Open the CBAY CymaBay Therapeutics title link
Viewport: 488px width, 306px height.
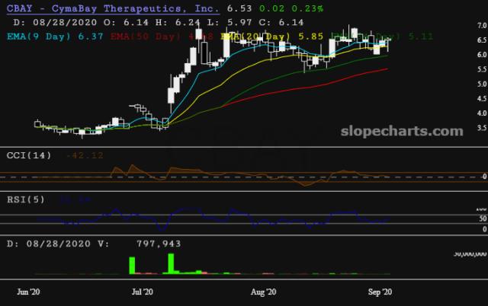tap(113, 8)
